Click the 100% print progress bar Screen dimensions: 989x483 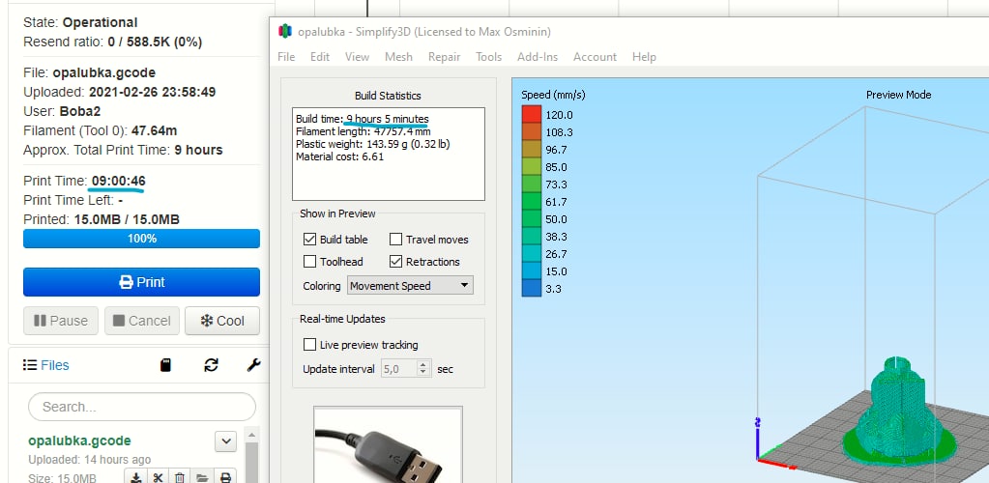tap(141, 239)
